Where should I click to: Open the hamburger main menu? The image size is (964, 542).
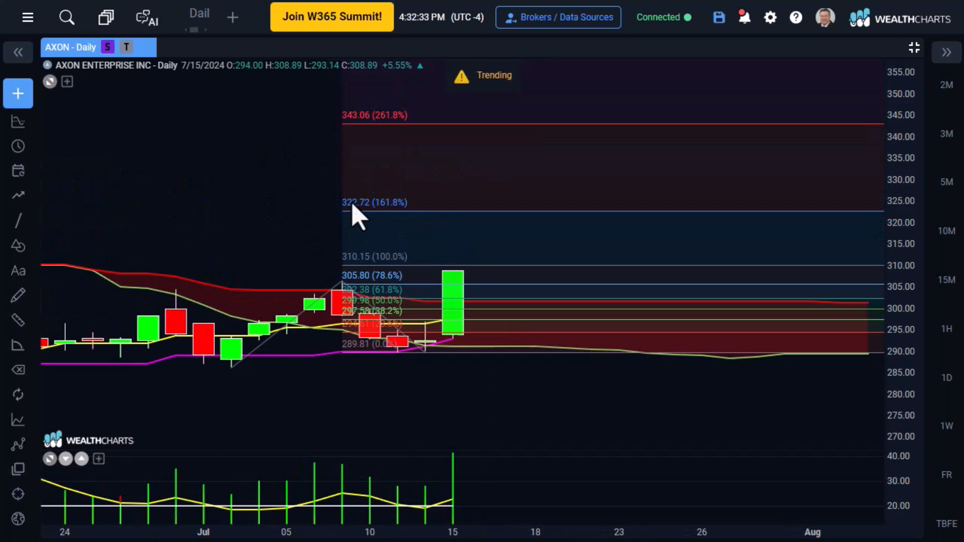click(28, 18)
